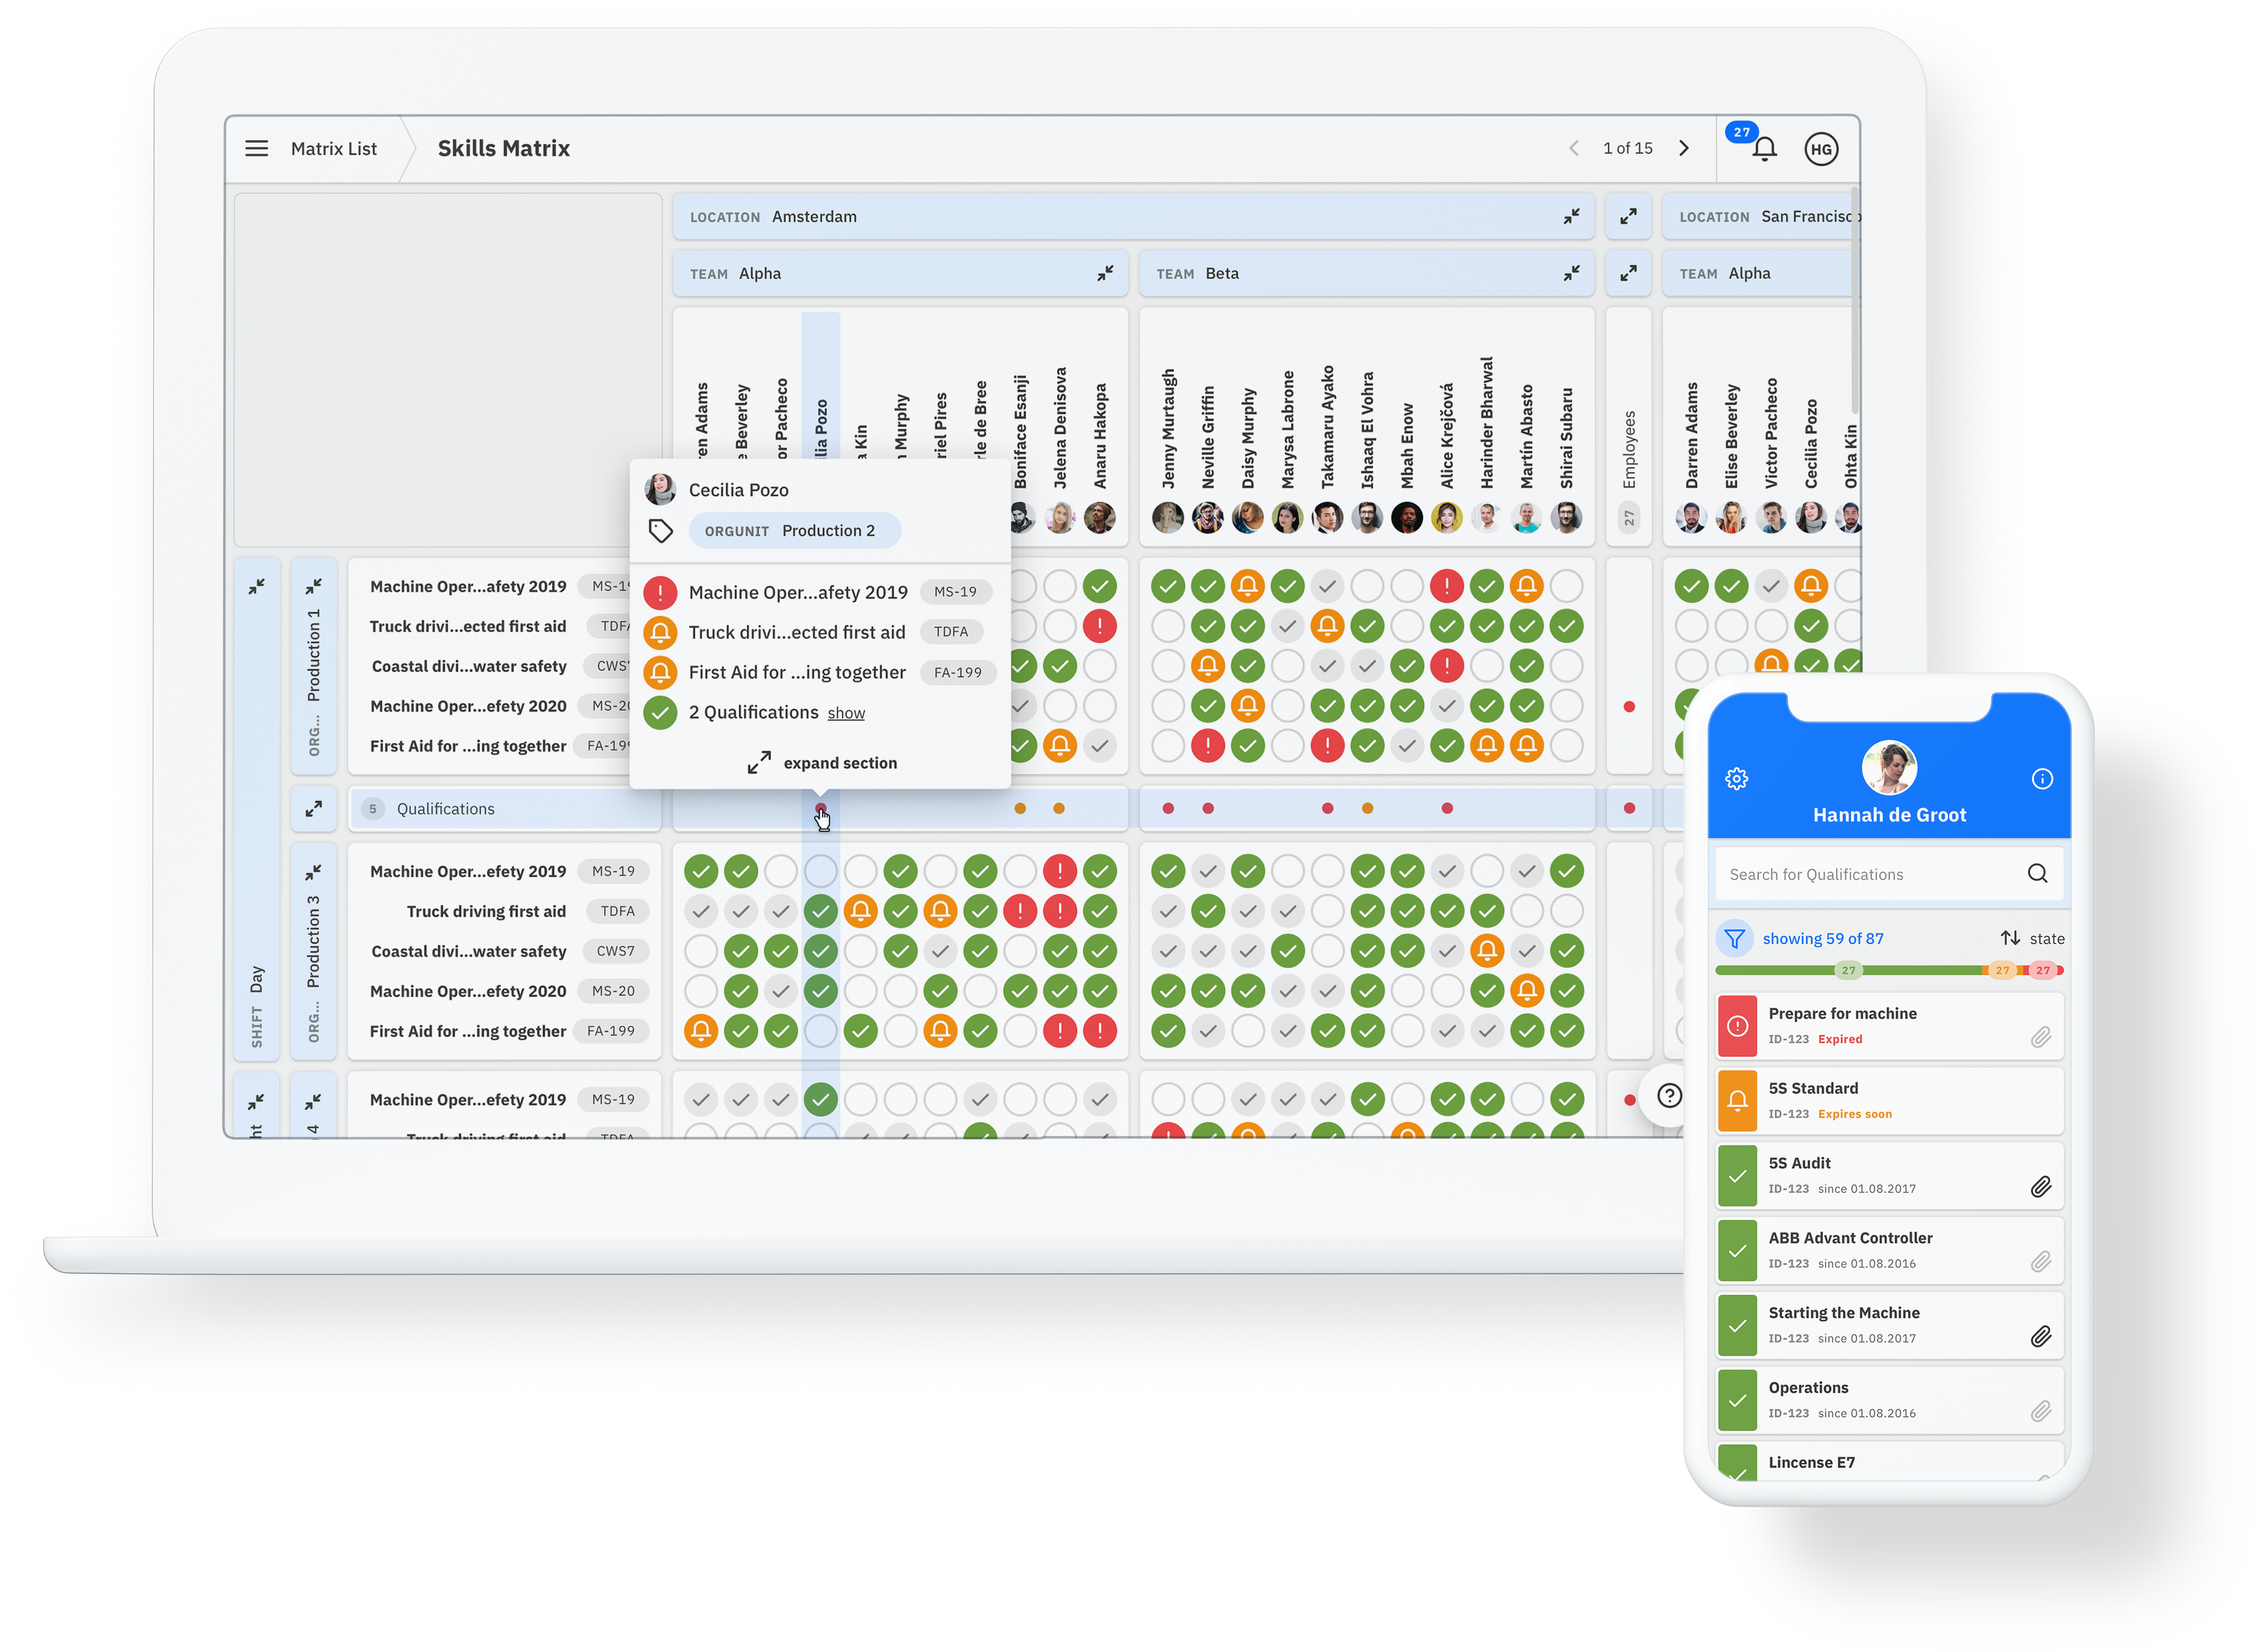
Task: Open attachment paperclip on Starting the Machine
Action: (2041, 1337)
